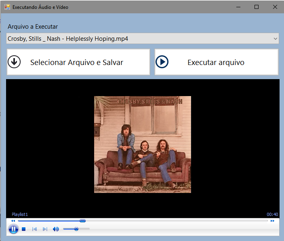
Task: Open the Arquivo a Executar dropdown arrow
Action: (x=276, y=38)
